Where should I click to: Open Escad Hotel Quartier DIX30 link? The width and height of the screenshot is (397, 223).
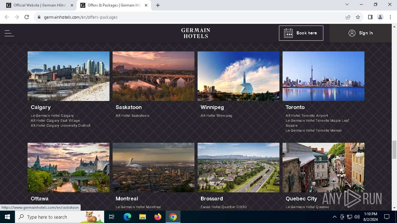click(224, 207)
